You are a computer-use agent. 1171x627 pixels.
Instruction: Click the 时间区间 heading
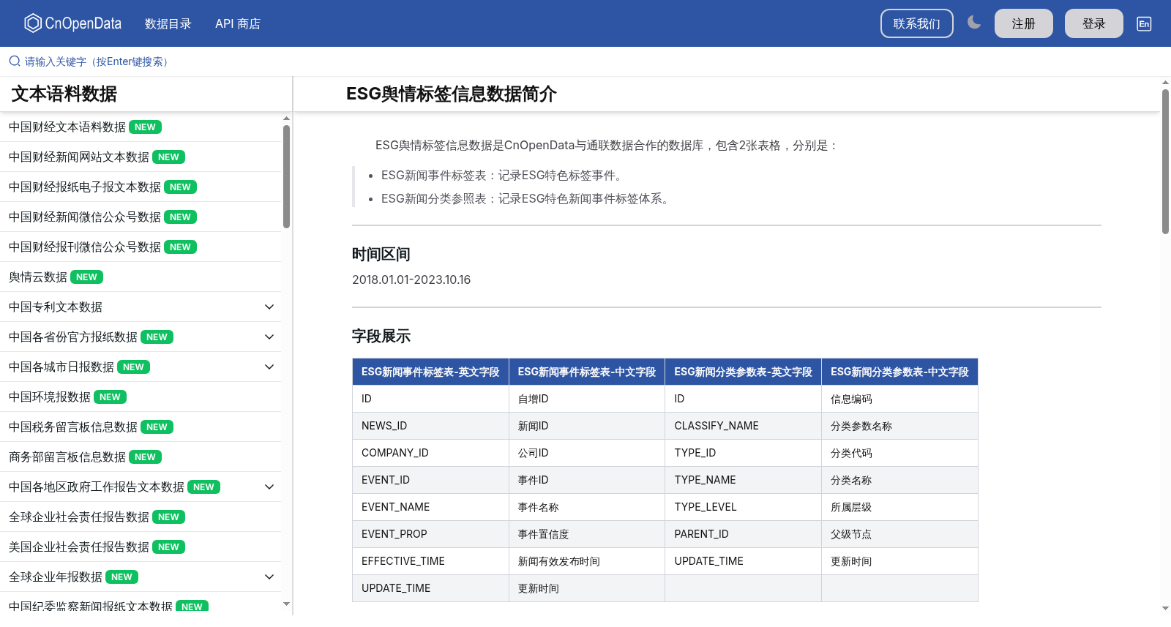click(x=381, y=255)
